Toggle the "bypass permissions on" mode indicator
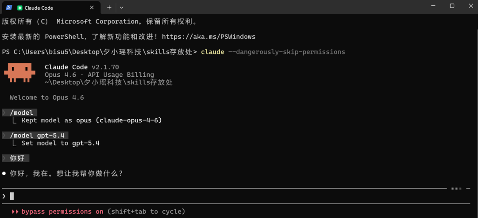The height and width of the screenshot is (218, 478). click(62, 212)
